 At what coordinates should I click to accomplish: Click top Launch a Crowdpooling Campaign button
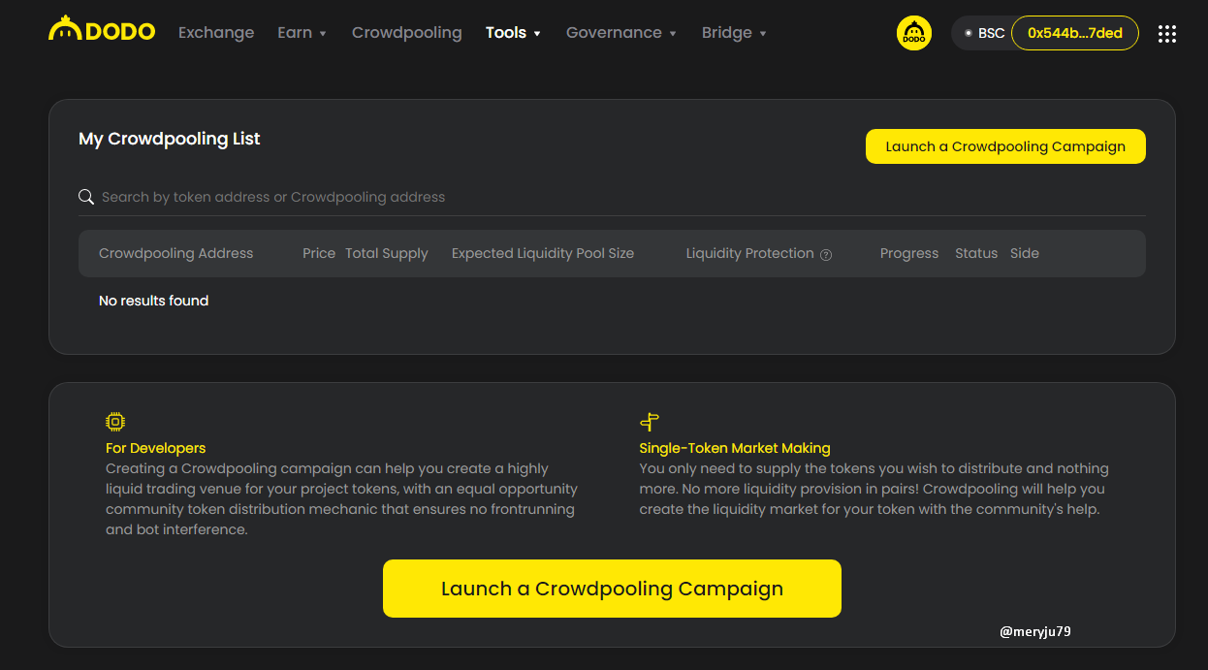[x=1005, y=146]
